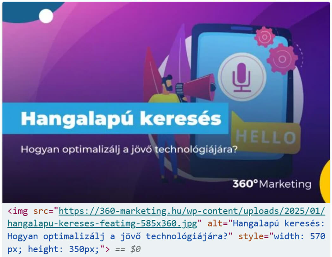Click the smaller pink gear at the top
This screenshot has width=332, height=257.
(265, 37)
